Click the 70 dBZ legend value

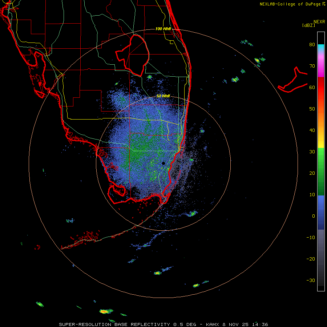(312, 66)
